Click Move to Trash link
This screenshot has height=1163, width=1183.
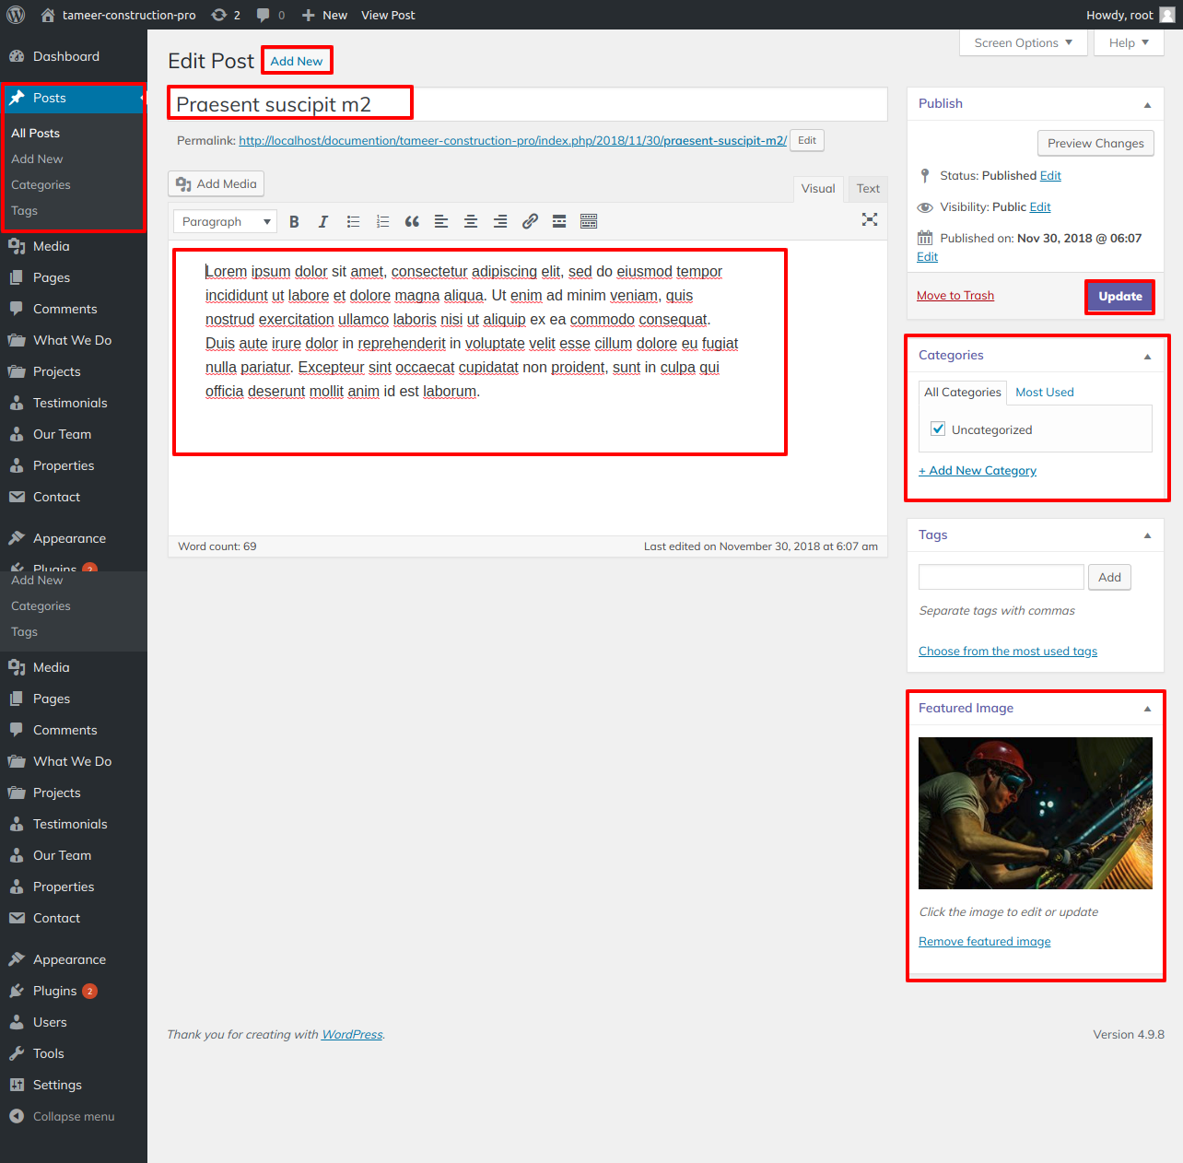pos(955,296)
